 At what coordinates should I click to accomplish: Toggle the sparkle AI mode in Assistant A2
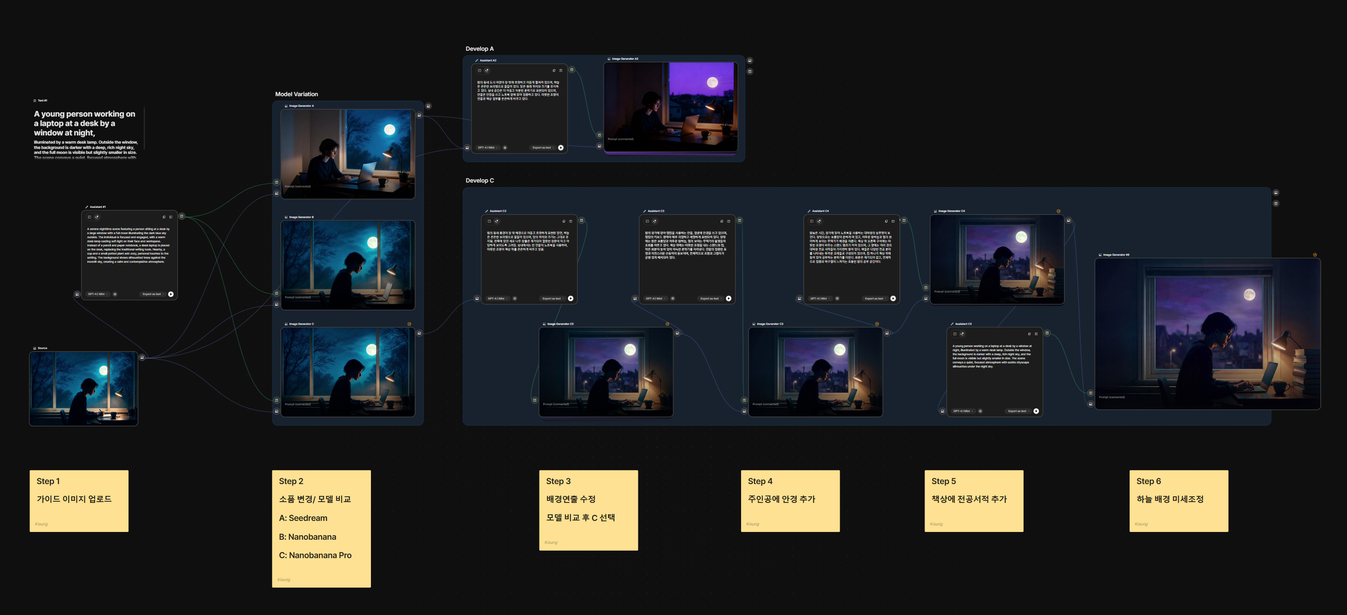487,70
